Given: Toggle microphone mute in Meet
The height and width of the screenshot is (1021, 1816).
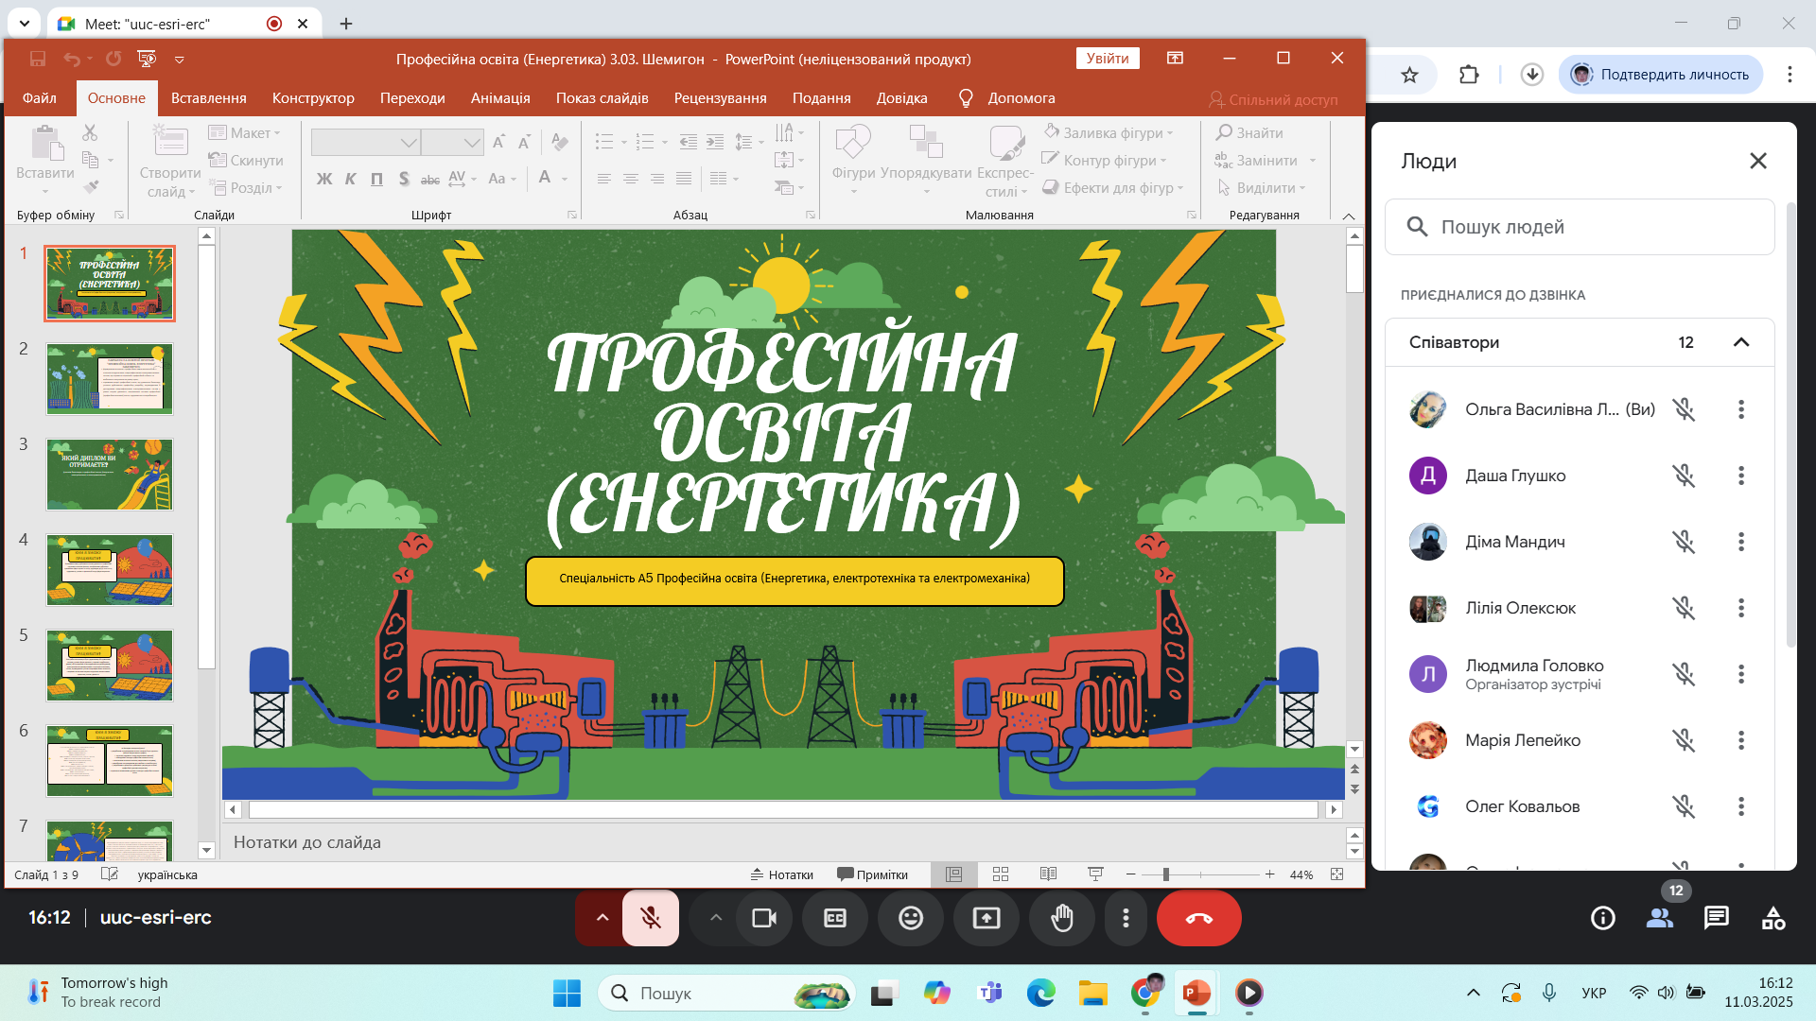Looking at the screenshot, I should (650, 918).
